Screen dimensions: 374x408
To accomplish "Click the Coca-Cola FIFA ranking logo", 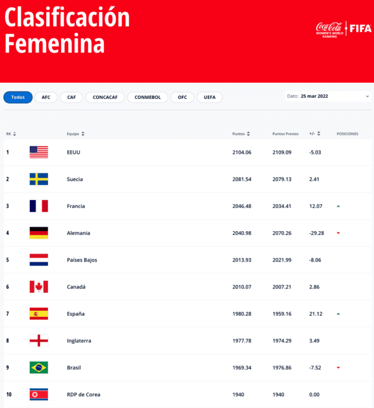I will pos(343,29).
